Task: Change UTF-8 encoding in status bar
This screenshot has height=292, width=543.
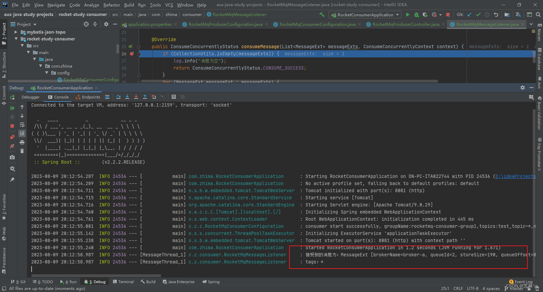Action: coord(473,289)
